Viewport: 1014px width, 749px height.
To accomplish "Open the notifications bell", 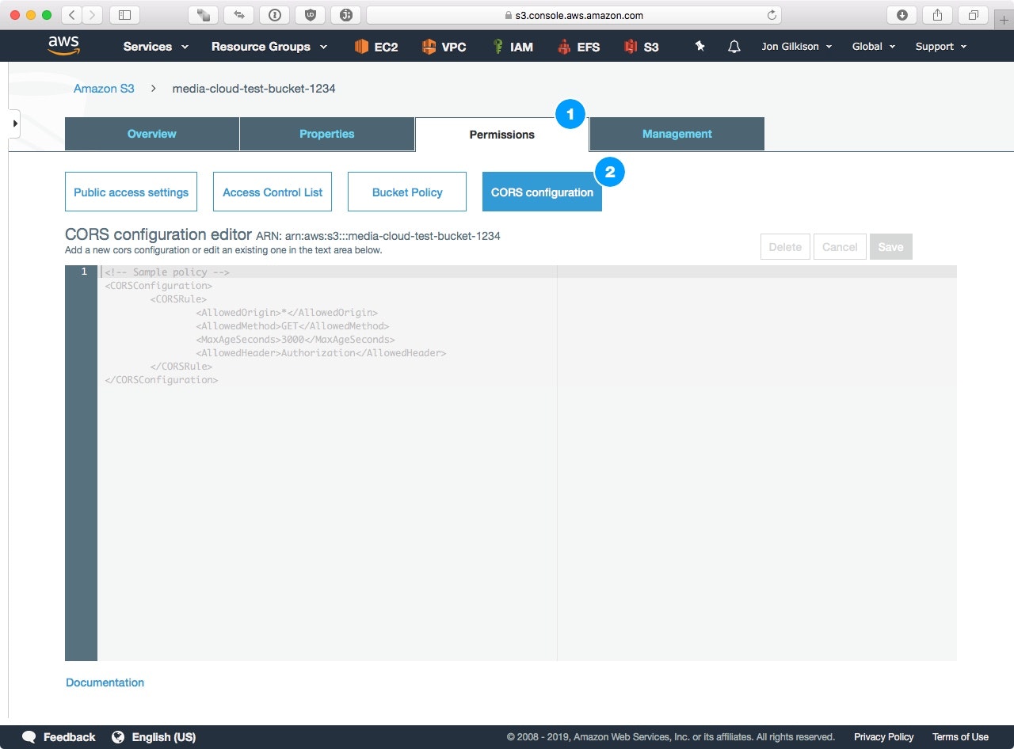I will pyautogui.click(x=734, y=47).
